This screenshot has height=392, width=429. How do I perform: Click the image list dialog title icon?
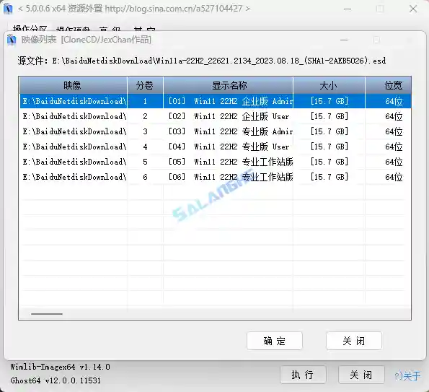(12, 40)
